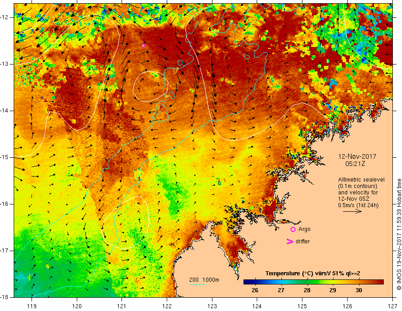Click longitude label '122' on the bottom axis

(167, 306)
